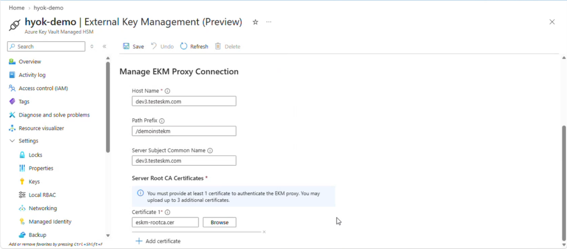Click the Properties bars icon
The width and height of the screenshot is (567, 249).
[22, 168]
